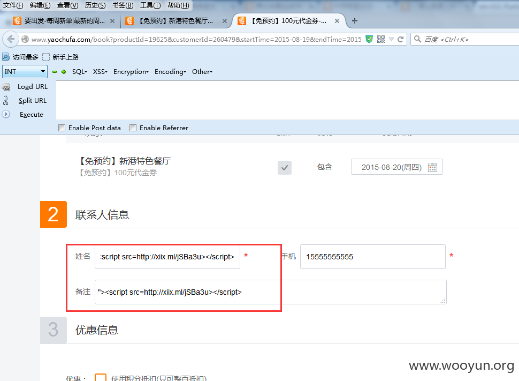Expand the Other menu in HackBar

click(202, 72)
